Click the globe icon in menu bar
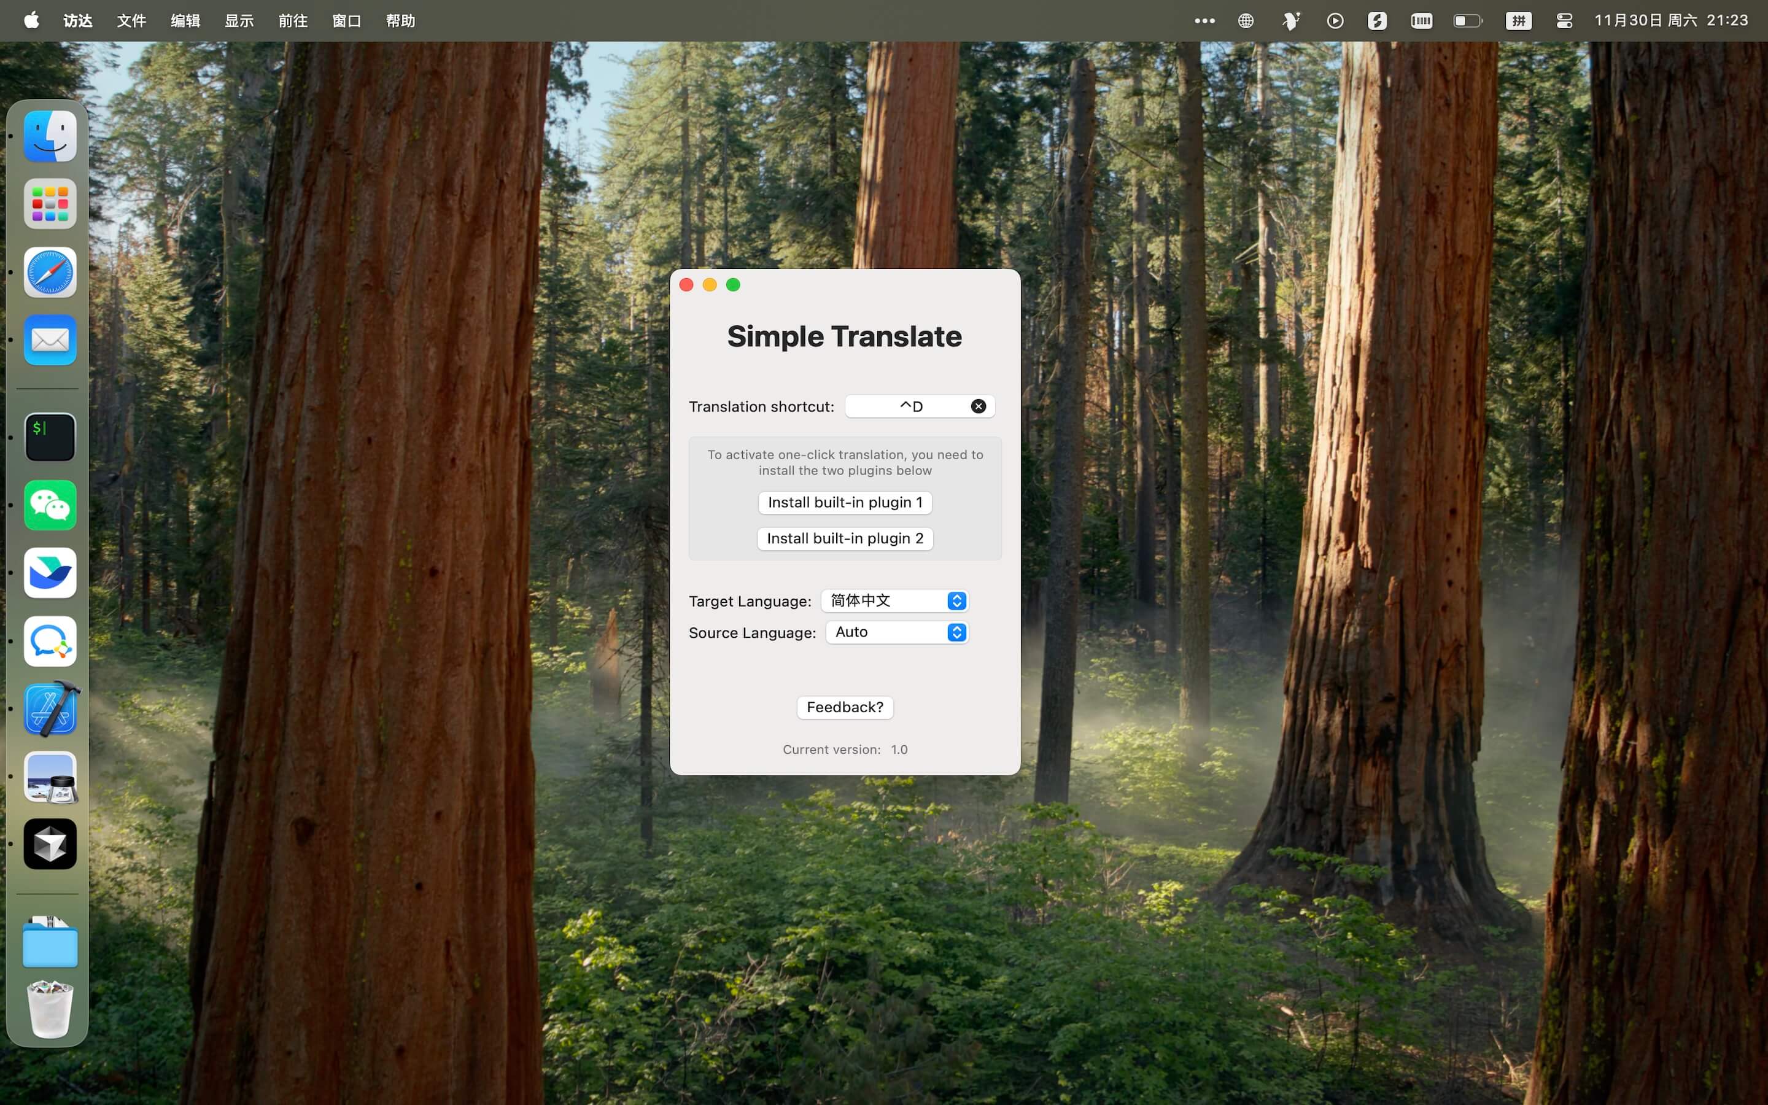This screenshot has width=1768, height=1105. (x=1246, y=20)
